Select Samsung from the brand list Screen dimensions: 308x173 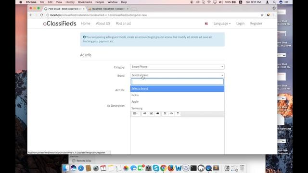[177, 108]
